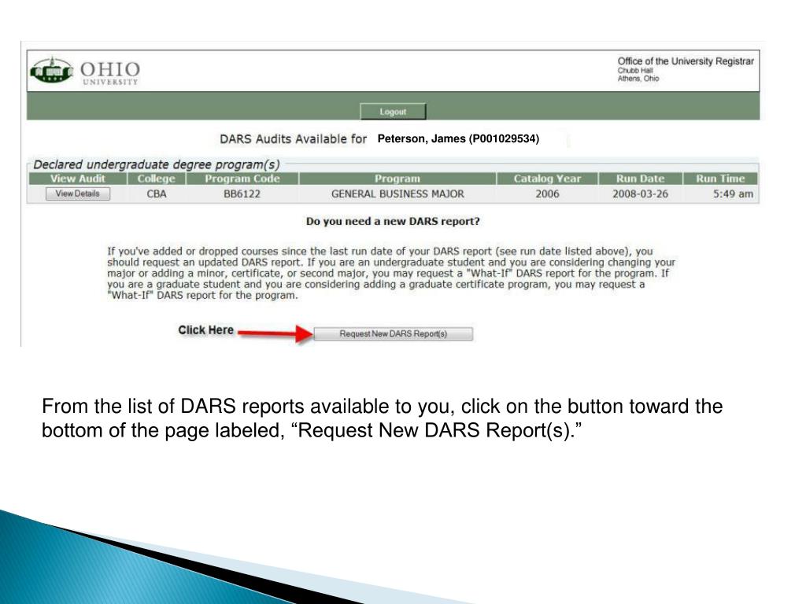Screen dimensions: 806x604
Task: Click the Run Date column header
Action: (x=640, y=179)
